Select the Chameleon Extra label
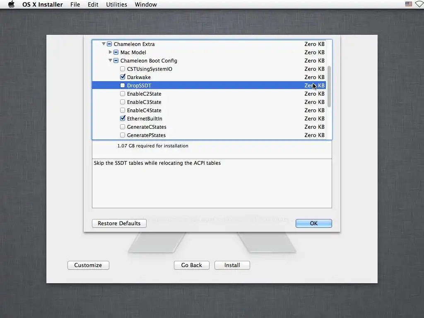 pos(134,44)
